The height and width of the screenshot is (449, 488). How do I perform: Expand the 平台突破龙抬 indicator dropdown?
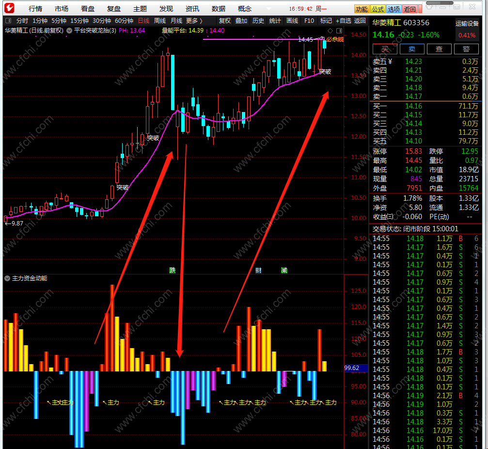click(69, 31)
